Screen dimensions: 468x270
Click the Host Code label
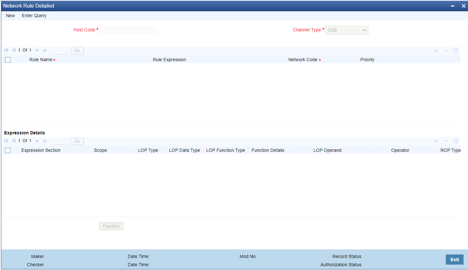coord(84,30)
